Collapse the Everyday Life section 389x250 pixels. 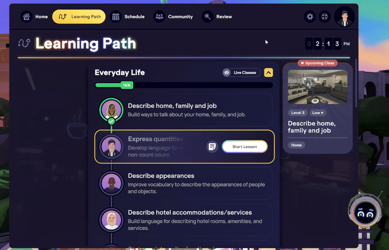(x=268, y=72)
